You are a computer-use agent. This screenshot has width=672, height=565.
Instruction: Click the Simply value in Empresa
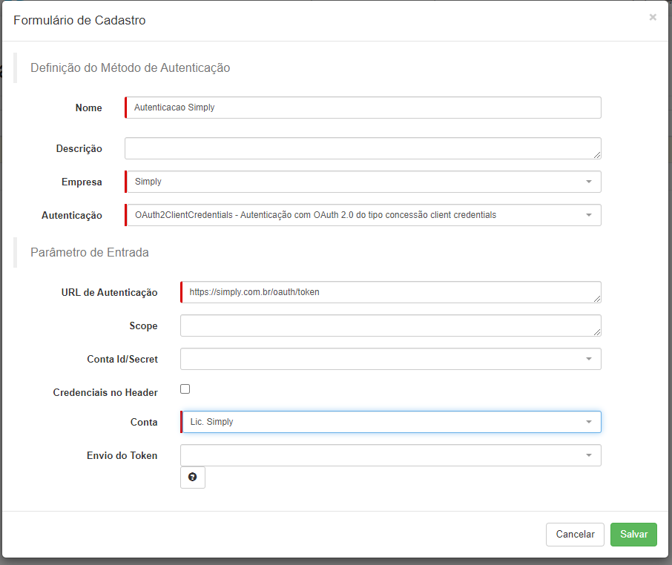(148, 182)
